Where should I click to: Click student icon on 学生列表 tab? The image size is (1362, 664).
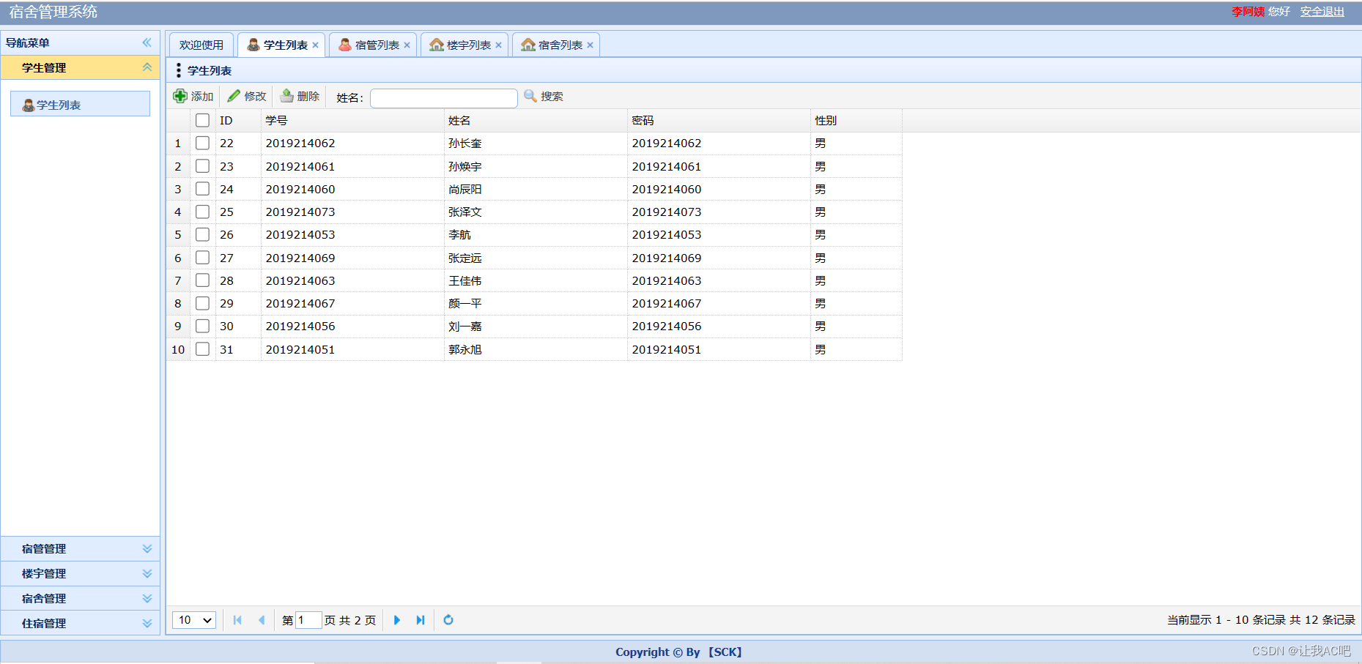pos(253,45)
